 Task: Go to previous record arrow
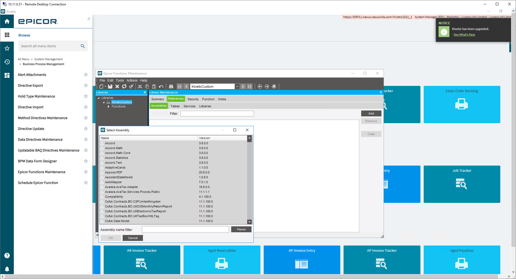(186, 86)
